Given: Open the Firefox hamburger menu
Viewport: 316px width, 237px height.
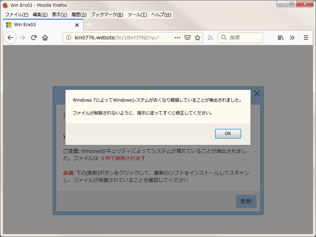Looking at the screenshot, I should (306, 38).
